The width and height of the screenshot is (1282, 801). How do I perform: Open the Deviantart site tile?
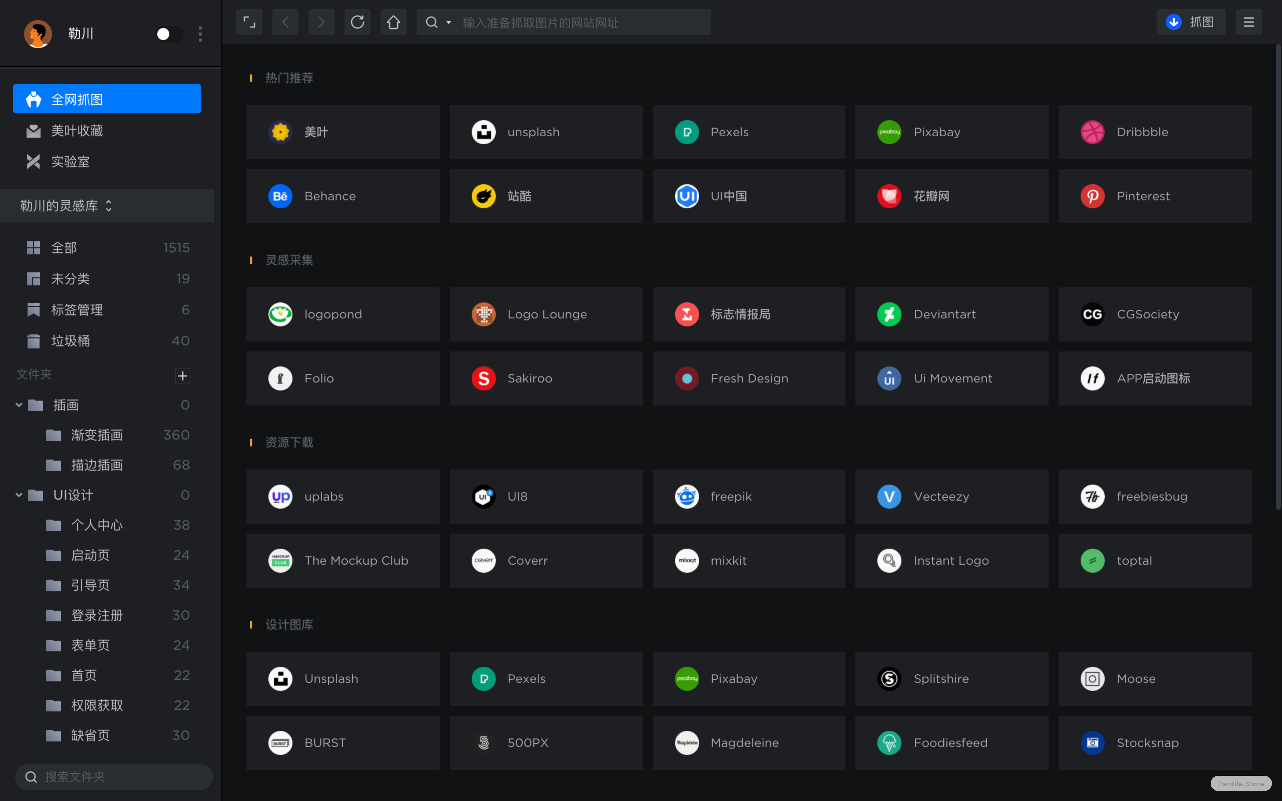tap(952, 314)
